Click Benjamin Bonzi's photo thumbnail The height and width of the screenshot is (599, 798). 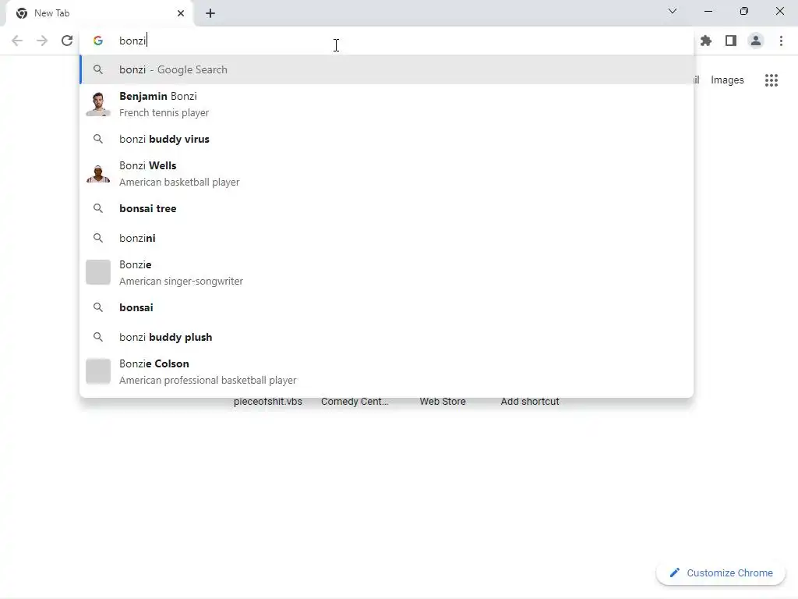point(98,105)
